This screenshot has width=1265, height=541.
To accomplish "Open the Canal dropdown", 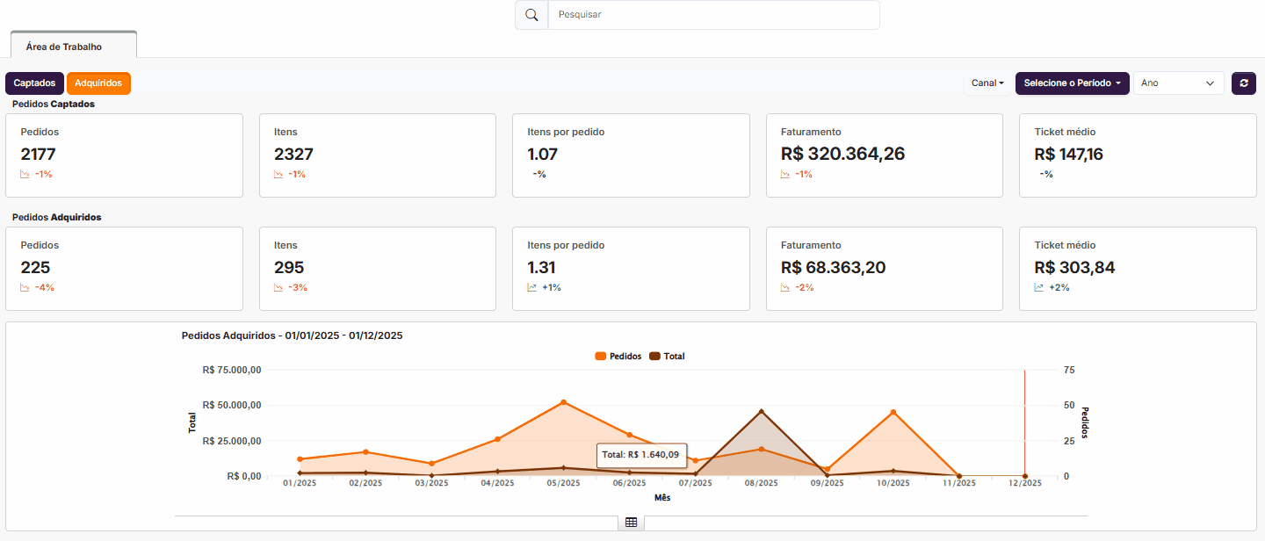I will point(987,83).
